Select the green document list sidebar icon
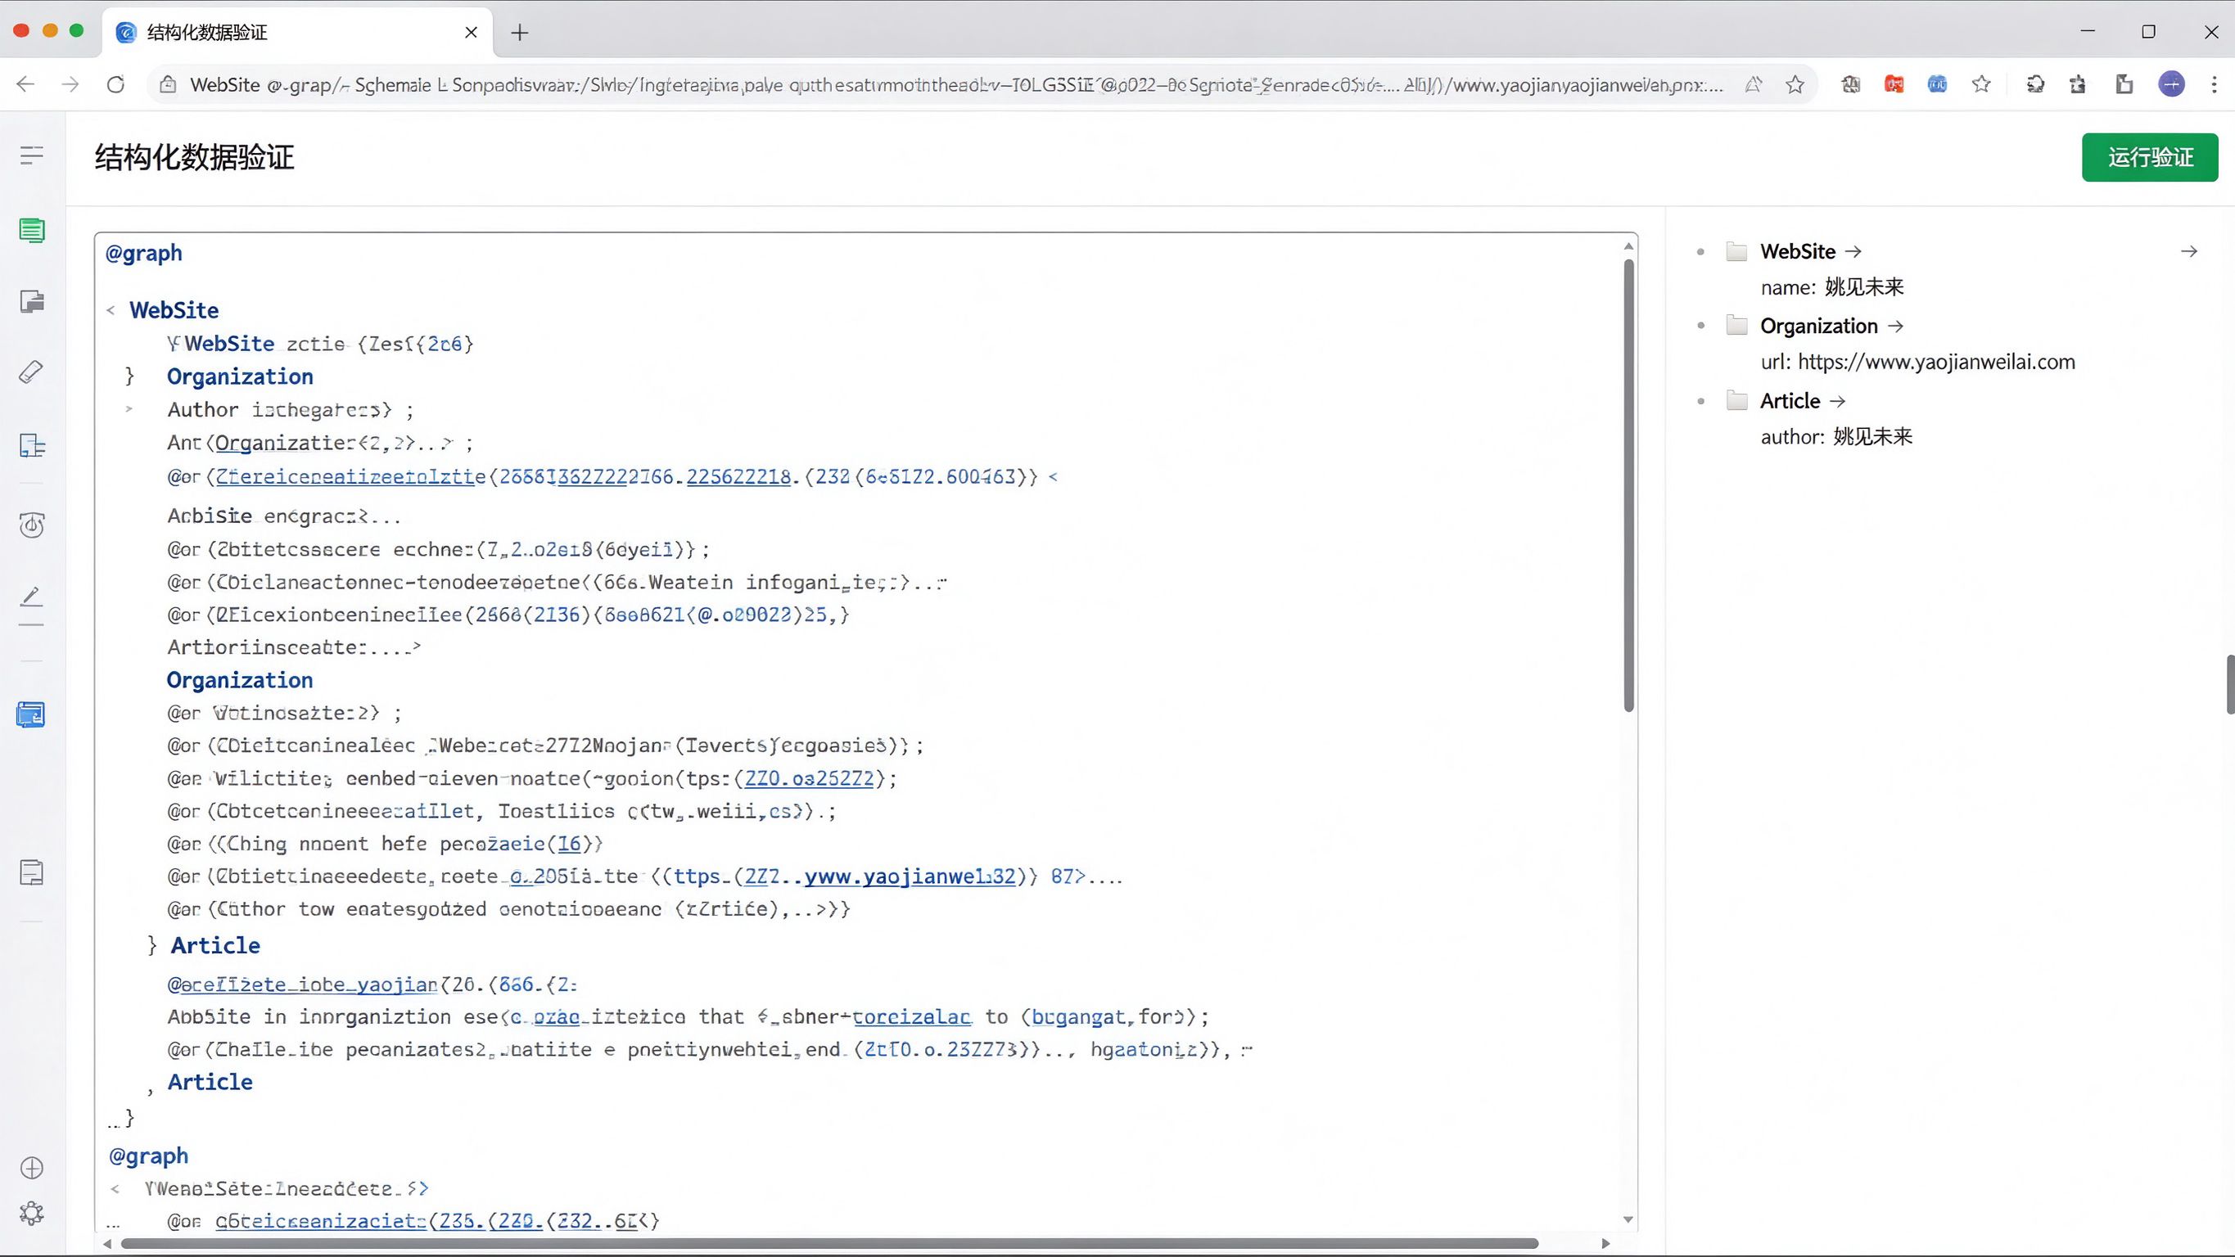2235x1257 pixels. click(x=31, y=231)
